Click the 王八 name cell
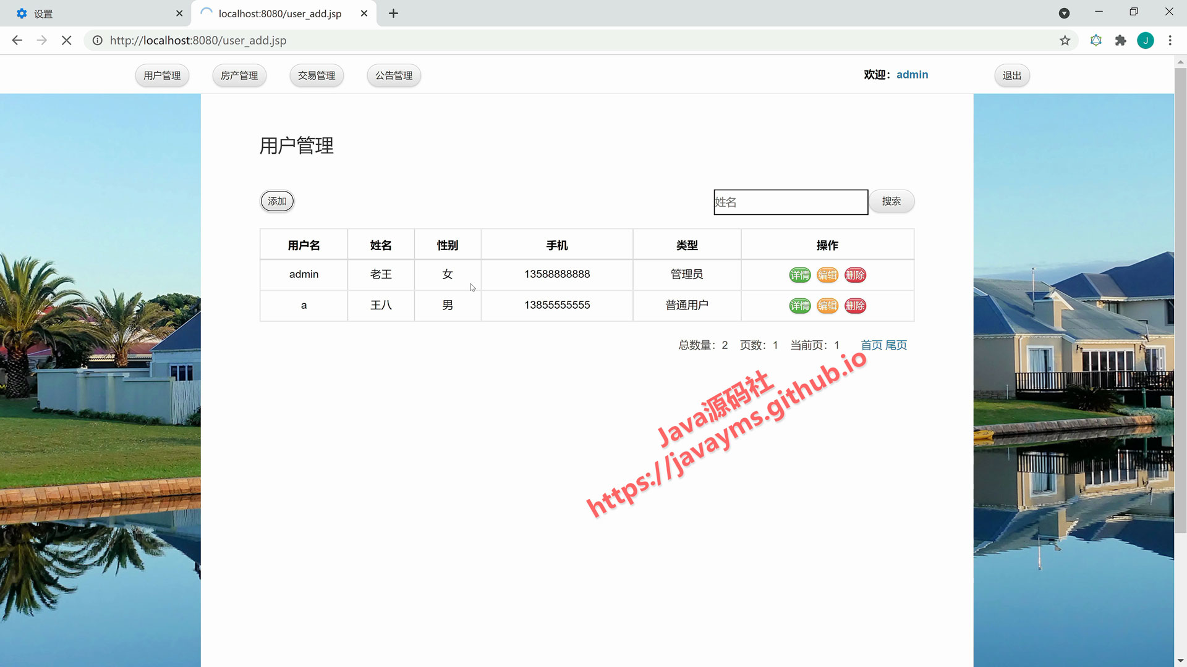 [x=381, y=305]
